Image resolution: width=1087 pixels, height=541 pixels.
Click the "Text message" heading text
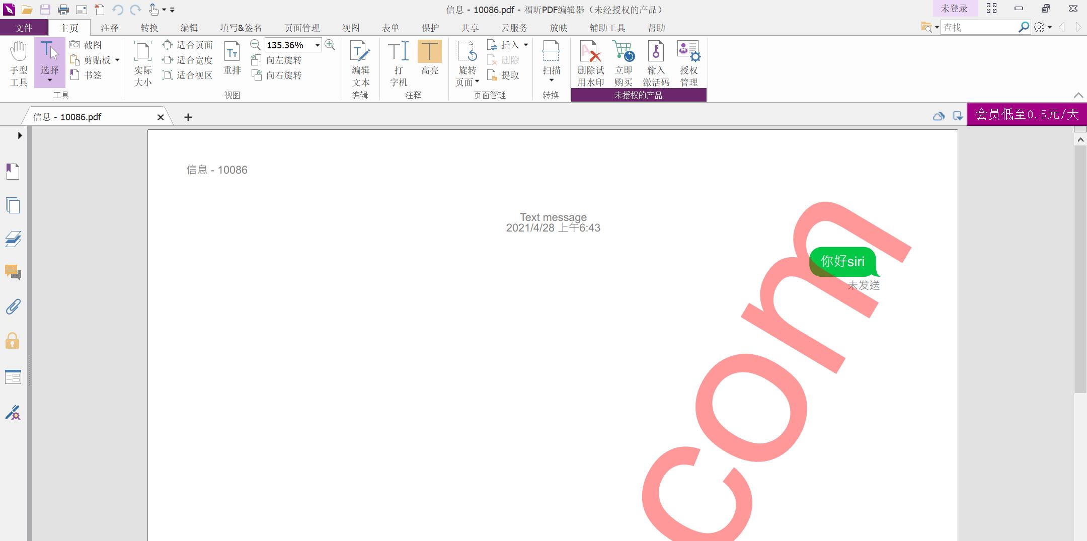pyautogui.click(x=553, y=217)
